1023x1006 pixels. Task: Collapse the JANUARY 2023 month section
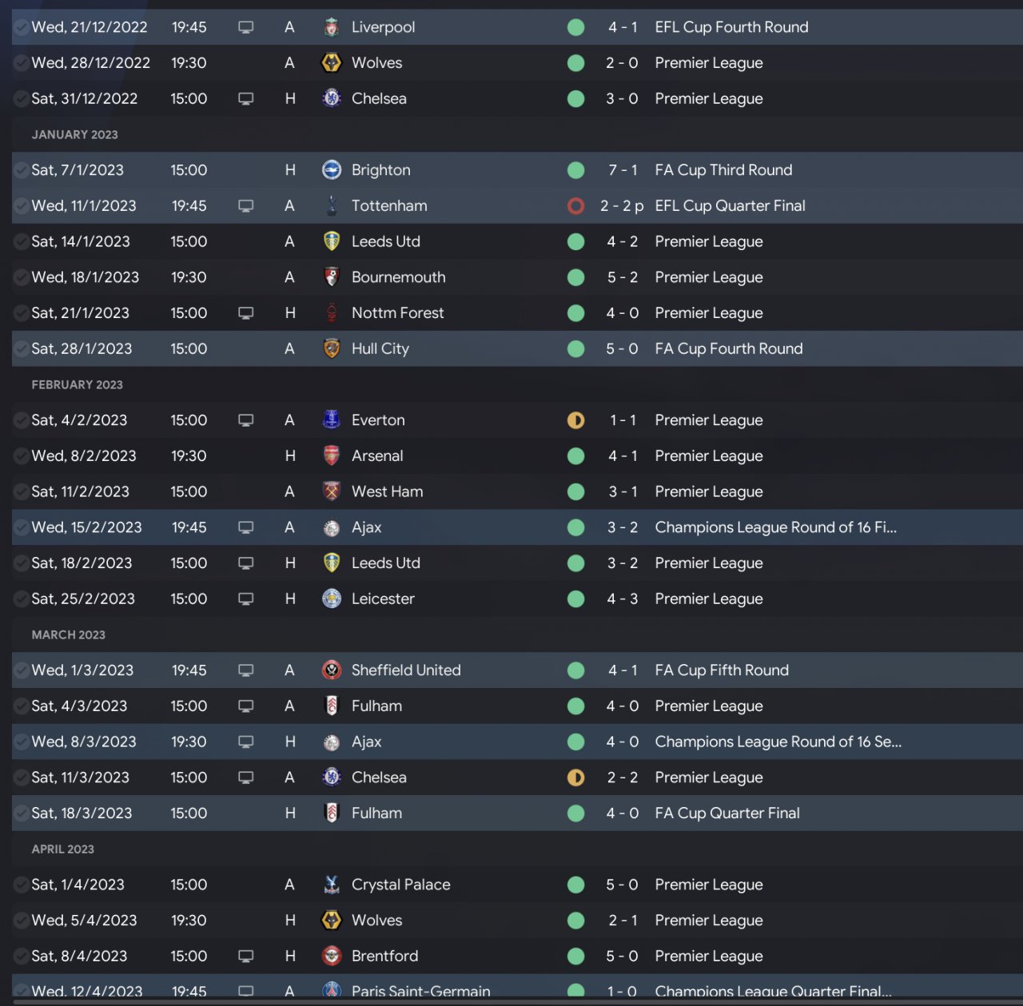pyautogui.click(x=74, y=135)
